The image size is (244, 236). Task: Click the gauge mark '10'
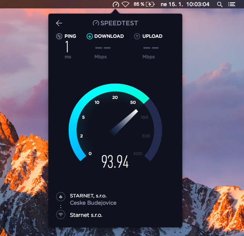97,102
